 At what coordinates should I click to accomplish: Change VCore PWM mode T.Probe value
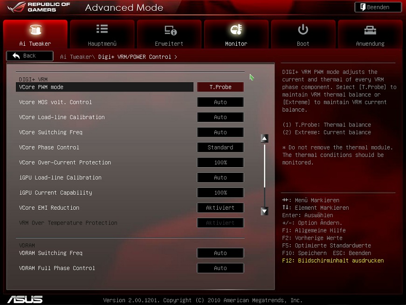(x=220, y=87)
